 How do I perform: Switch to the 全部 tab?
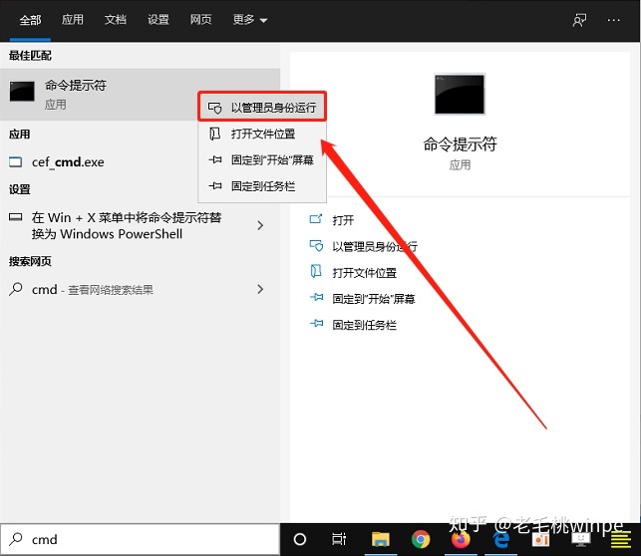coord(30,20)
